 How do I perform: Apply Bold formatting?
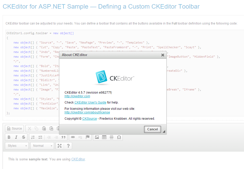pyautogui.click(x=9, y=137)
